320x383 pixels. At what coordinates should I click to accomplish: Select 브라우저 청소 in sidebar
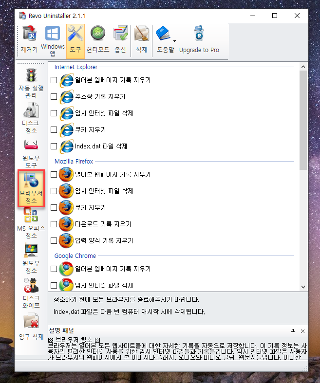tap(31, 188)
